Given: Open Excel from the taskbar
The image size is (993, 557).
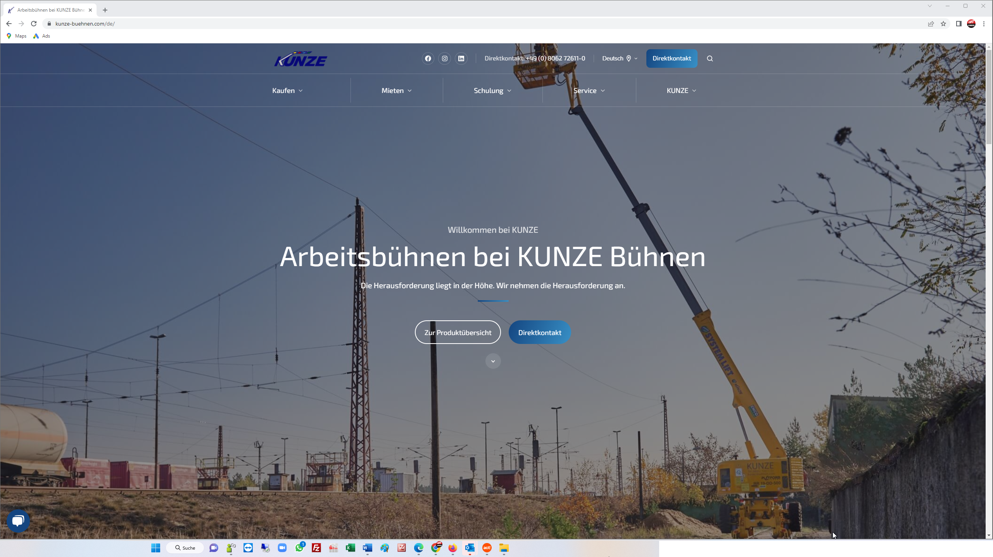Looking at the screenshot, I should tap(351, 548).
